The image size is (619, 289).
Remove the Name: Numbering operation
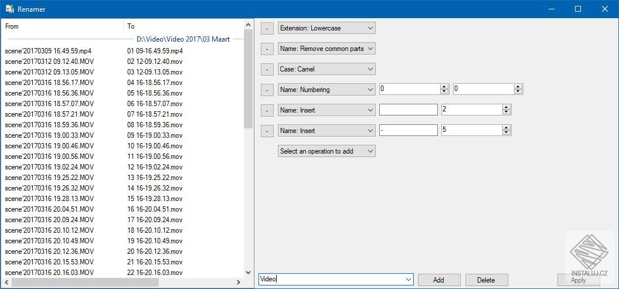click(x=267, y=90)
